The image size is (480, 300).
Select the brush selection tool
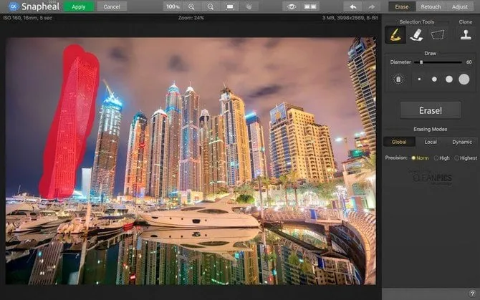pos(394,34)
